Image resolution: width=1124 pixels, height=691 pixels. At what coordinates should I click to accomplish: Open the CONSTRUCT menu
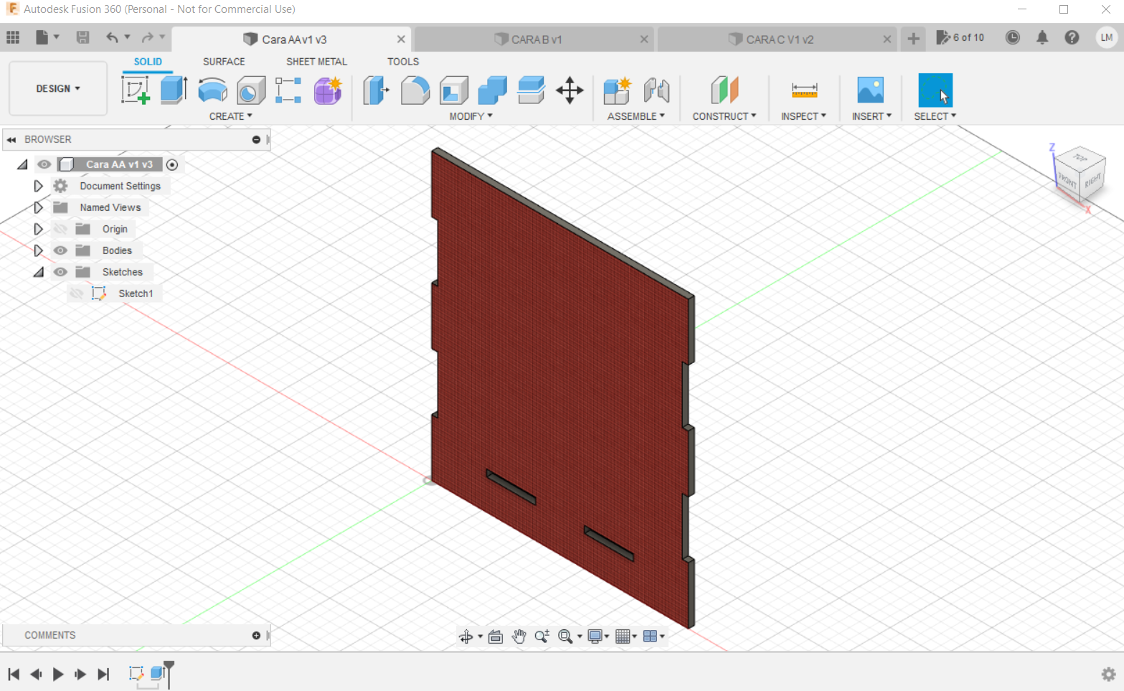[724, 116]
